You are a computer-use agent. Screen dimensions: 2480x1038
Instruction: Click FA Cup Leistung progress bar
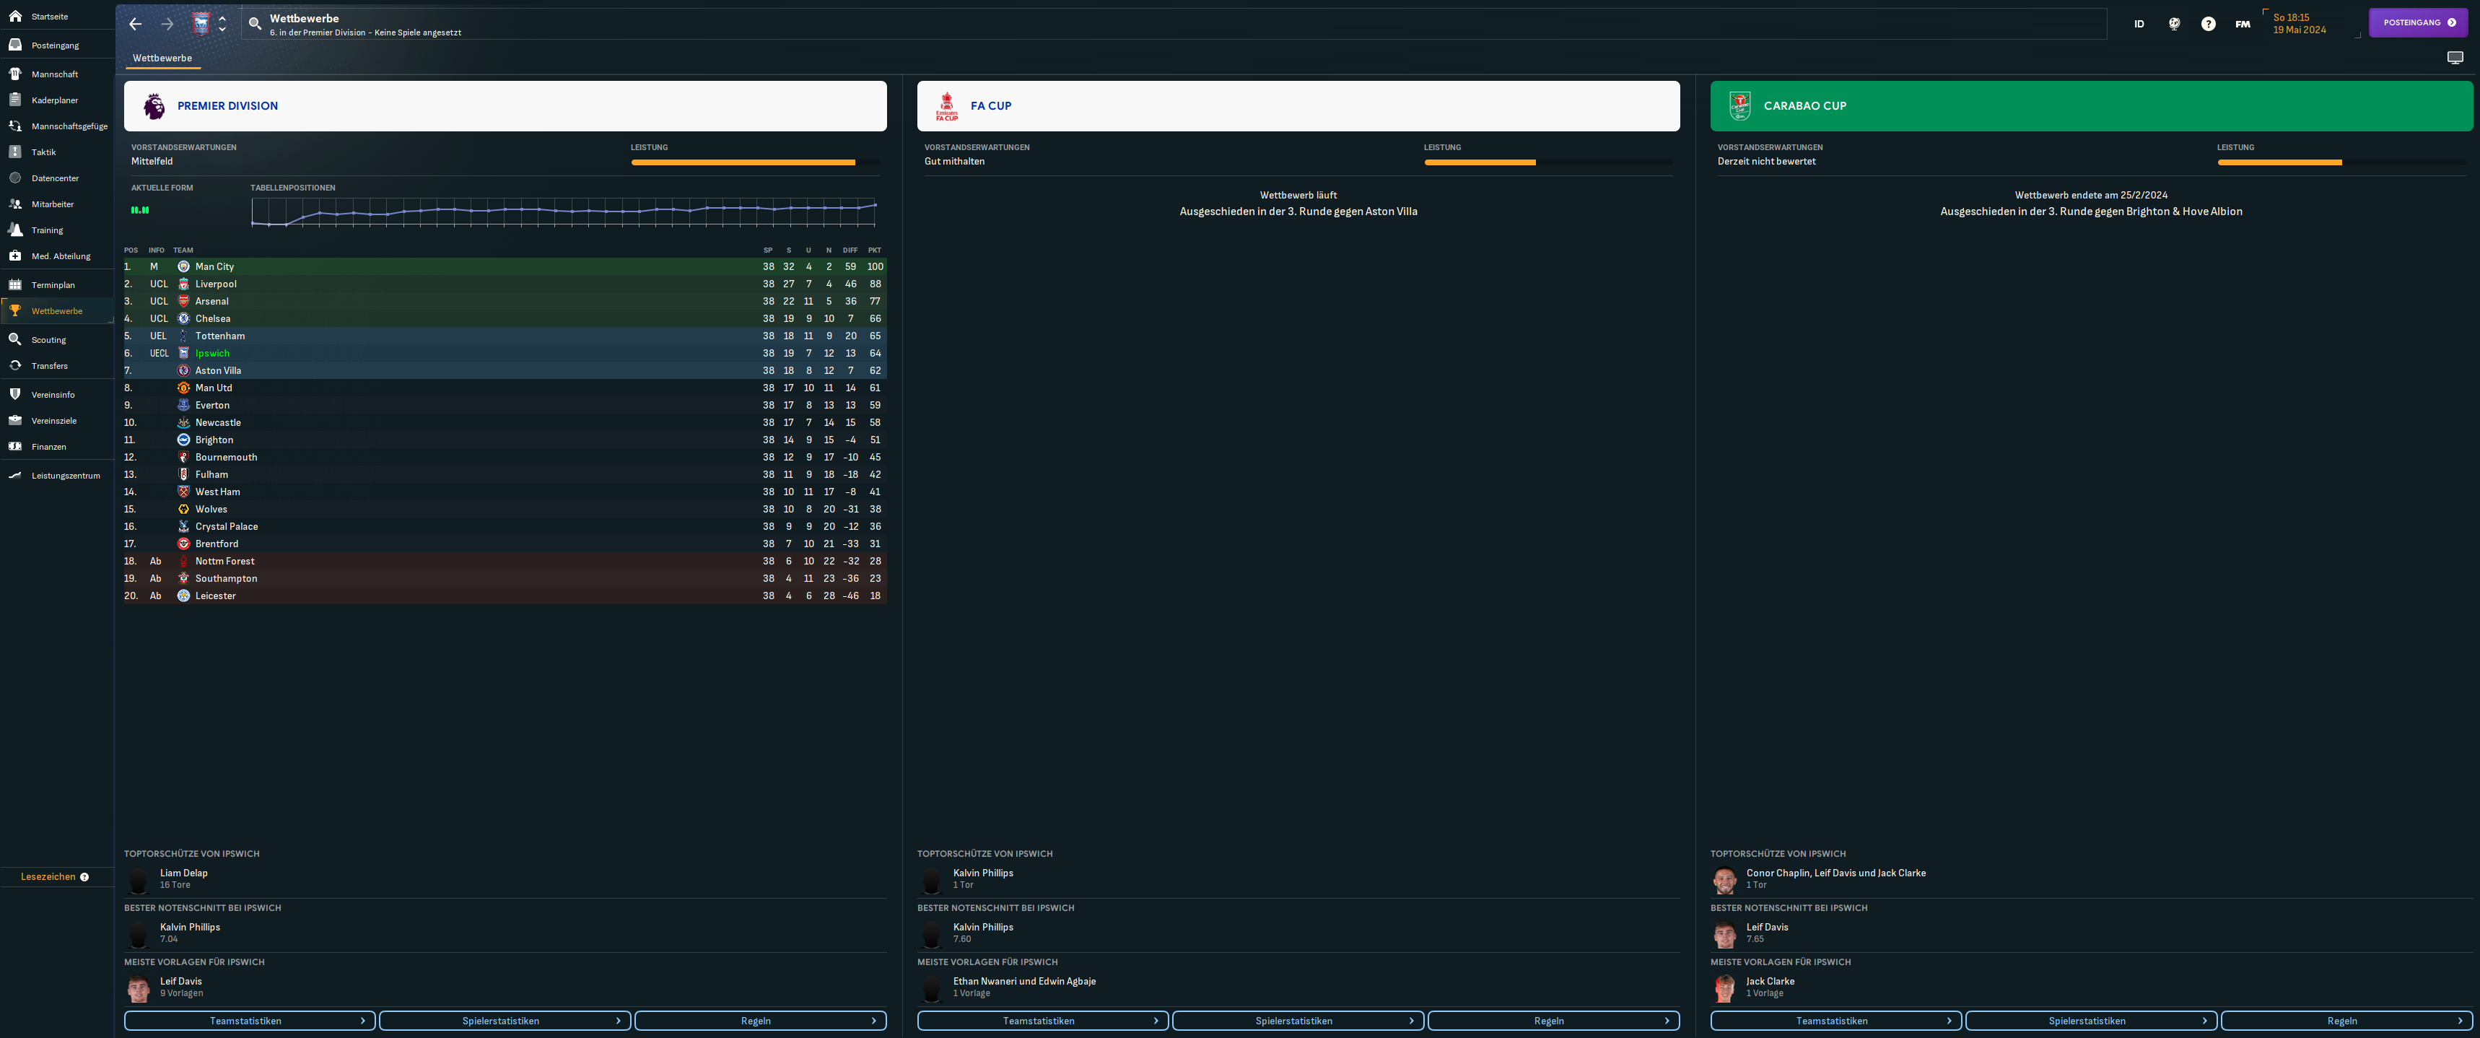1549,162
